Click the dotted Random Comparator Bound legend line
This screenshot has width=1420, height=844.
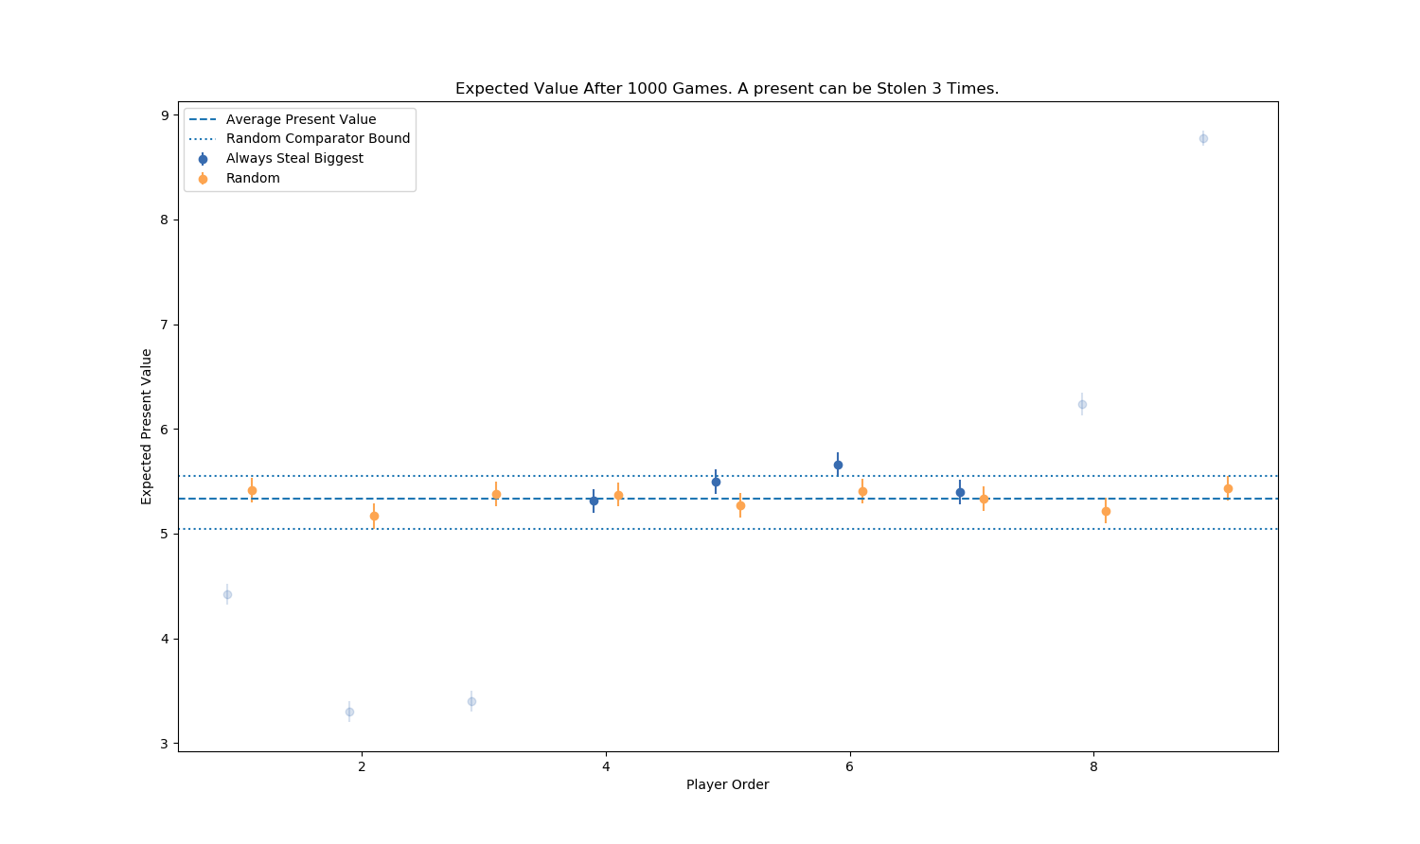tap(203, 139)
